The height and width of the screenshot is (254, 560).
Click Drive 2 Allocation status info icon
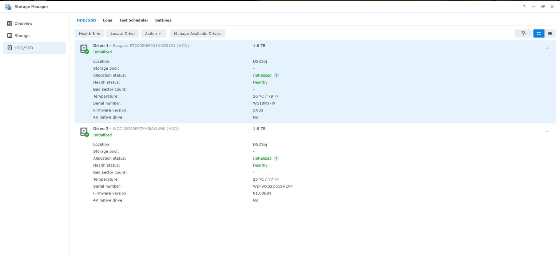276,159
